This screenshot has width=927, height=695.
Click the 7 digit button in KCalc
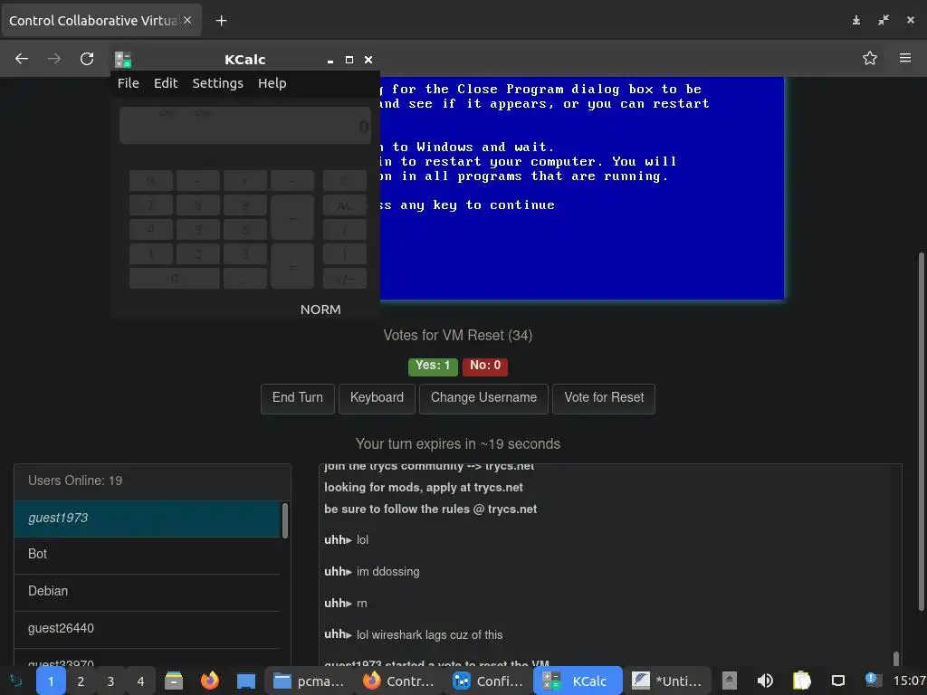pyautogui.click(x=151, y=205)
